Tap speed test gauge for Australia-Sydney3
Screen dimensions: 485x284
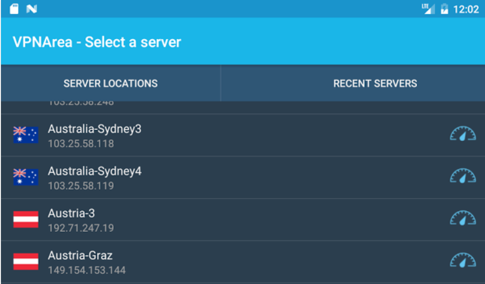462,135
